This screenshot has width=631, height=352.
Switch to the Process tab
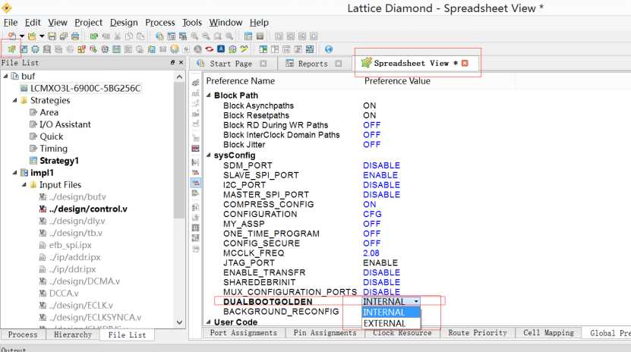coord(23,335)
